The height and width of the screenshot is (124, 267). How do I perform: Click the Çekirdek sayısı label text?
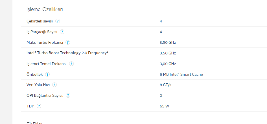pyautogui.click(x=40, y=21)
